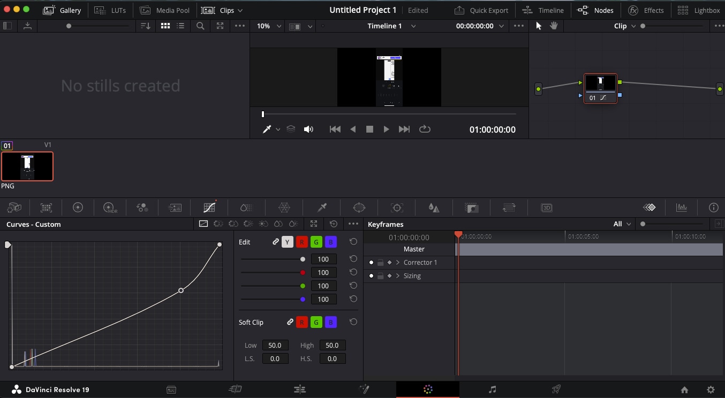This screenshot has width=725, height=398.
Task: Open the keyframes All filter dropdown
Action: (622, 224)
